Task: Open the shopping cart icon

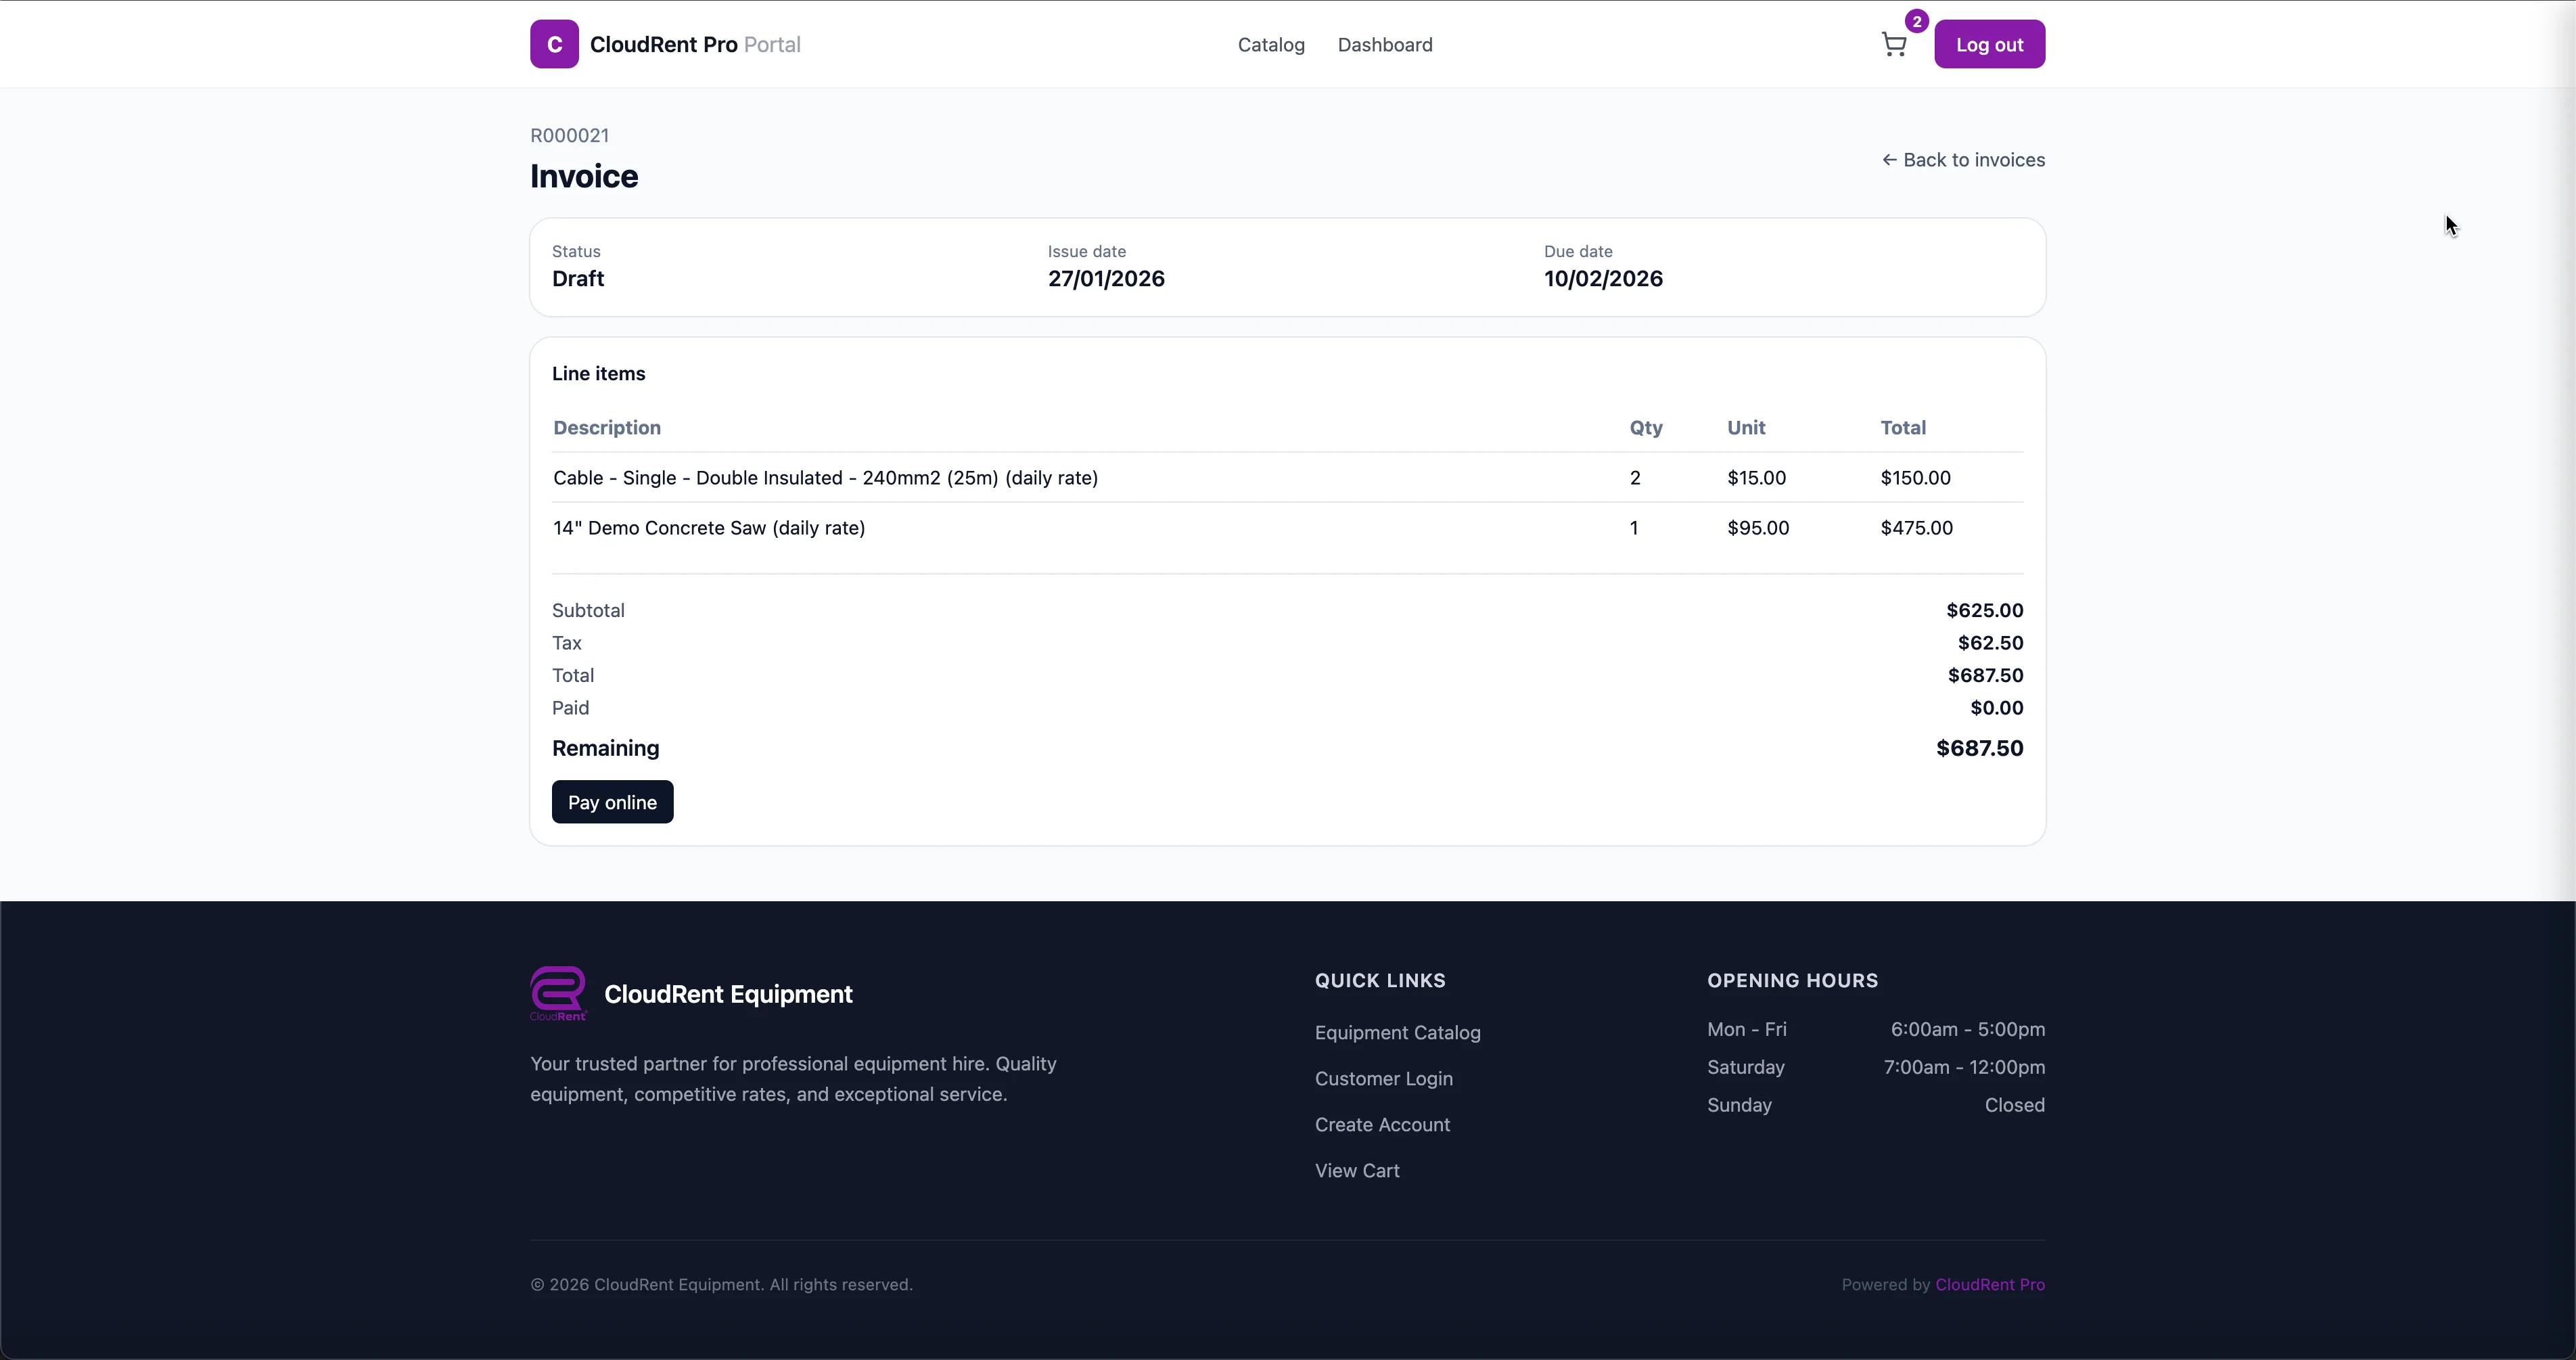Action: click(1893, 45)
